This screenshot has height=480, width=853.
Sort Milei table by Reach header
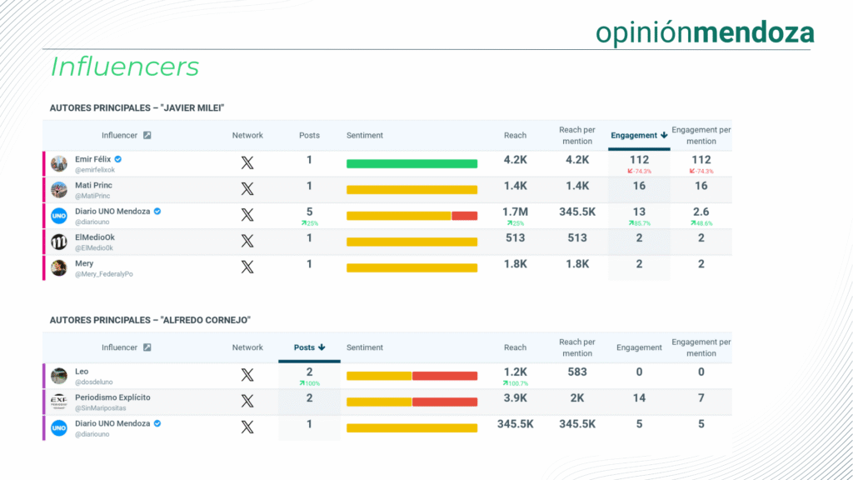[515, 135]
